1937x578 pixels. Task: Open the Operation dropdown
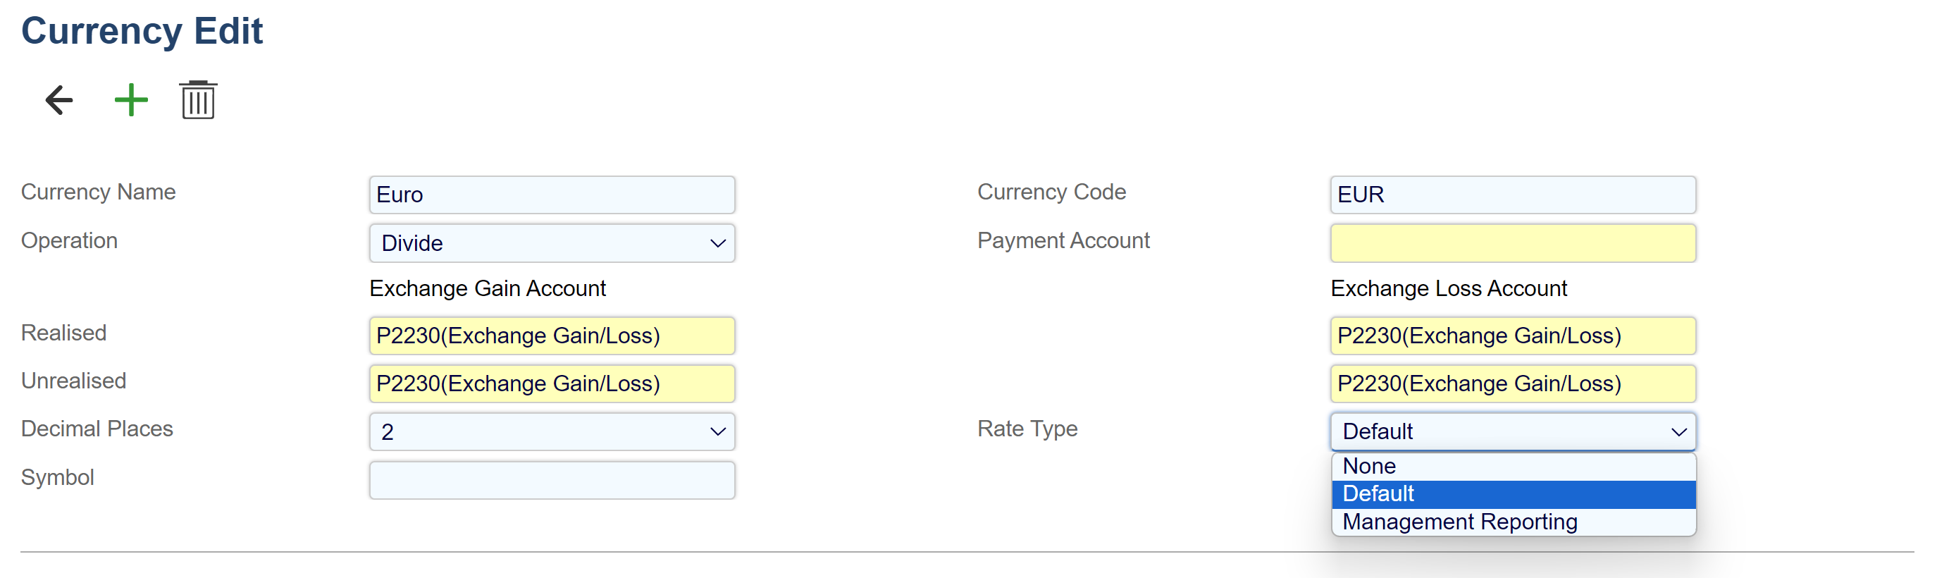551,243
